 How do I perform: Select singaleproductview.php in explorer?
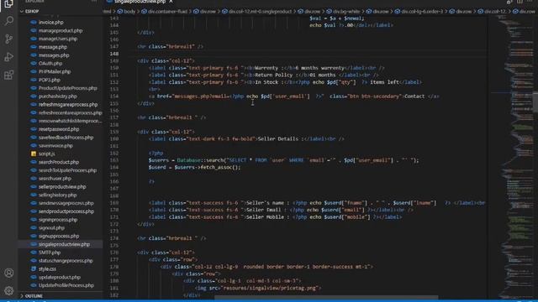pyautogui.click(x=64, y=244)
